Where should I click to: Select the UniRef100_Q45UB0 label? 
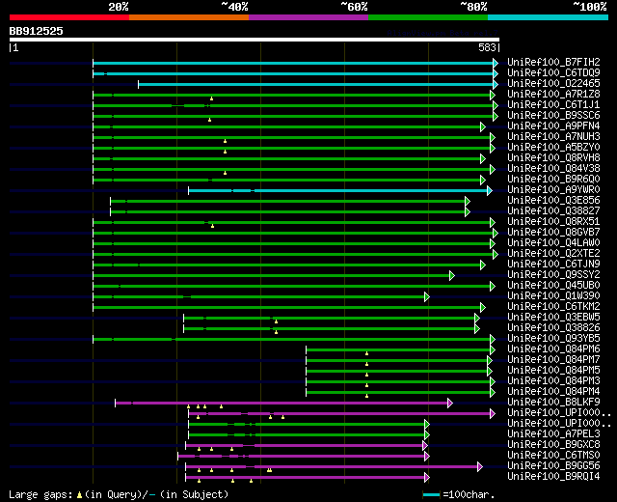pyautogui.click(x=553, y=286)
